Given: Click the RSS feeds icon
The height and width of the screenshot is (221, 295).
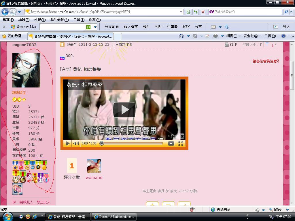Looking at the screenshot, I should (195, 36).
